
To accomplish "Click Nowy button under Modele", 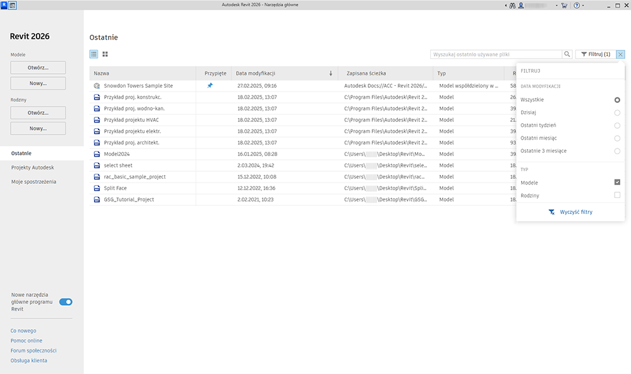I will click(x=38, y=83).
